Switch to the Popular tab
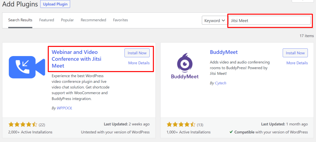 pyautogui.click(x=67, y=20)
